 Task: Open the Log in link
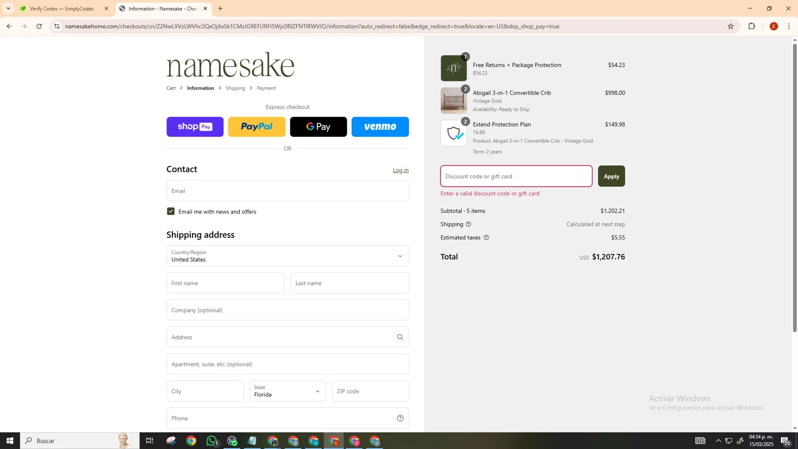[x=401, y=170]
